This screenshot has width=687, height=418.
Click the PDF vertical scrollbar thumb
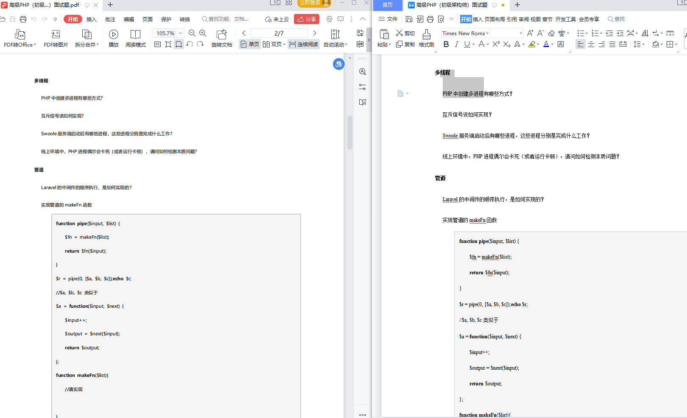point(350,133)
